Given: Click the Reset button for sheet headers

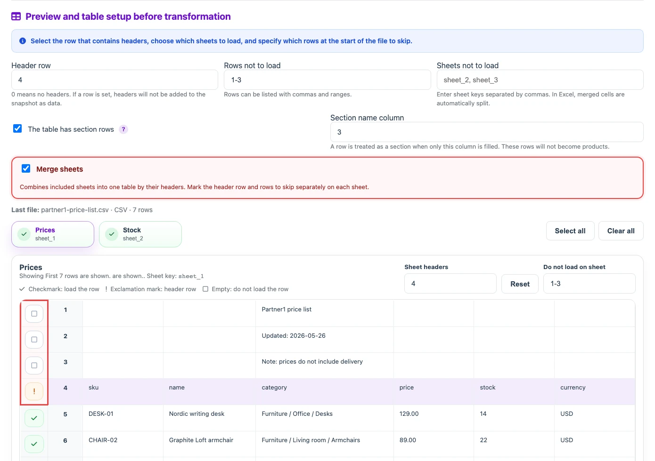Looking at the screenshot, I should [520, 284].
